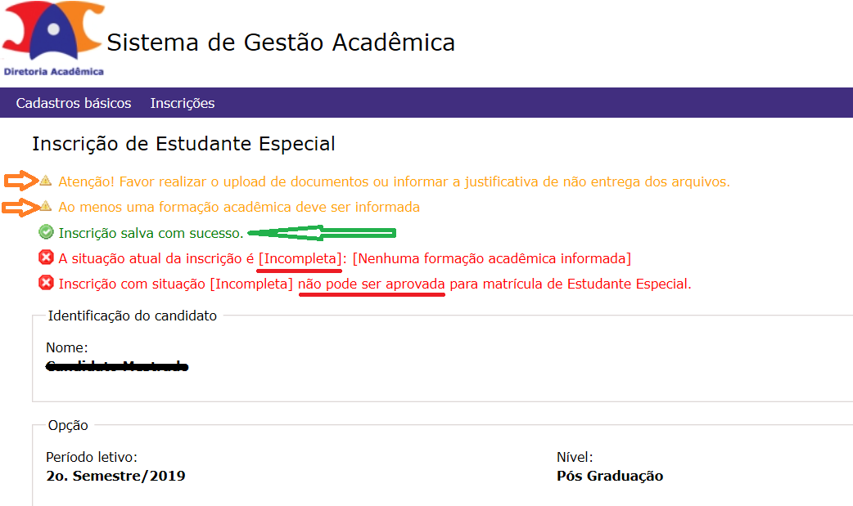
Task: Open the Inscrições menu
Action: coord(183,103)
